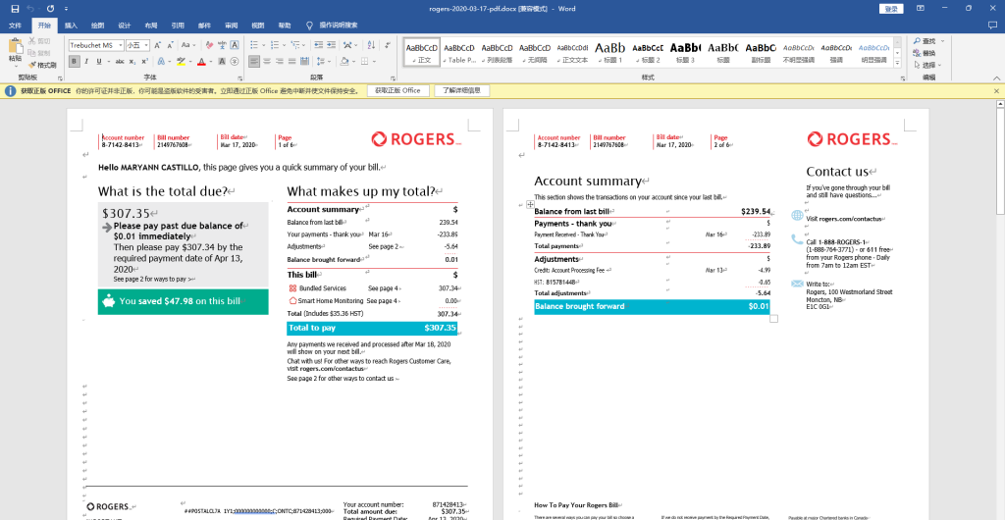Open the 审阅 (Review) ribbon tab
The image size is (1005, 520).
click(231, 25)
